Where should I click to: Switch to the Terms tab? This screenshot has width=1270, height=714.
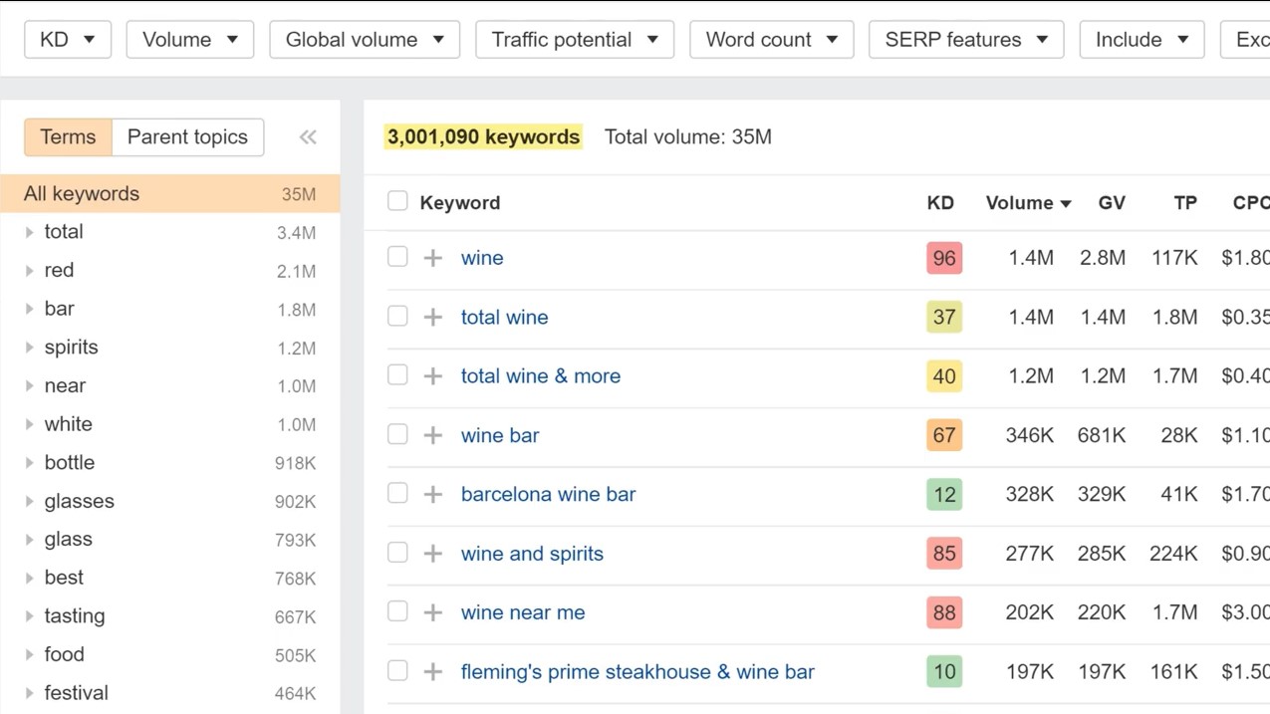[68, 137]
